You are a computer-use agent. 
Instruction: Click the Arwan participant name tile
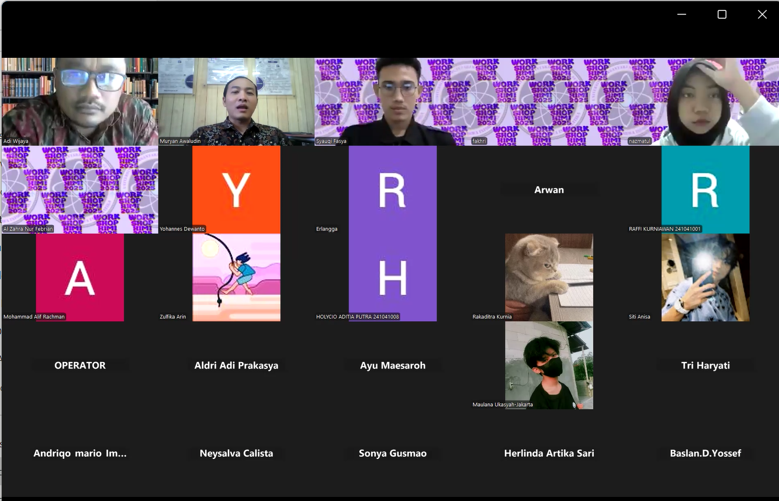(549, 190)
